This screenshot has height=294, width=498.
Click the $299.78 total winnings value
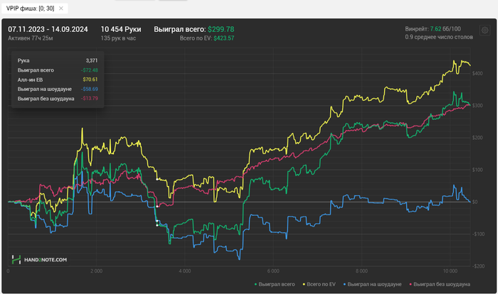point(221,29)
